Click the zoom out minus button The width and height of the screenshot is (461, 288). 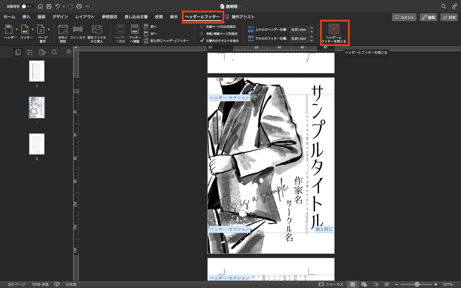(x=396, y=284)
